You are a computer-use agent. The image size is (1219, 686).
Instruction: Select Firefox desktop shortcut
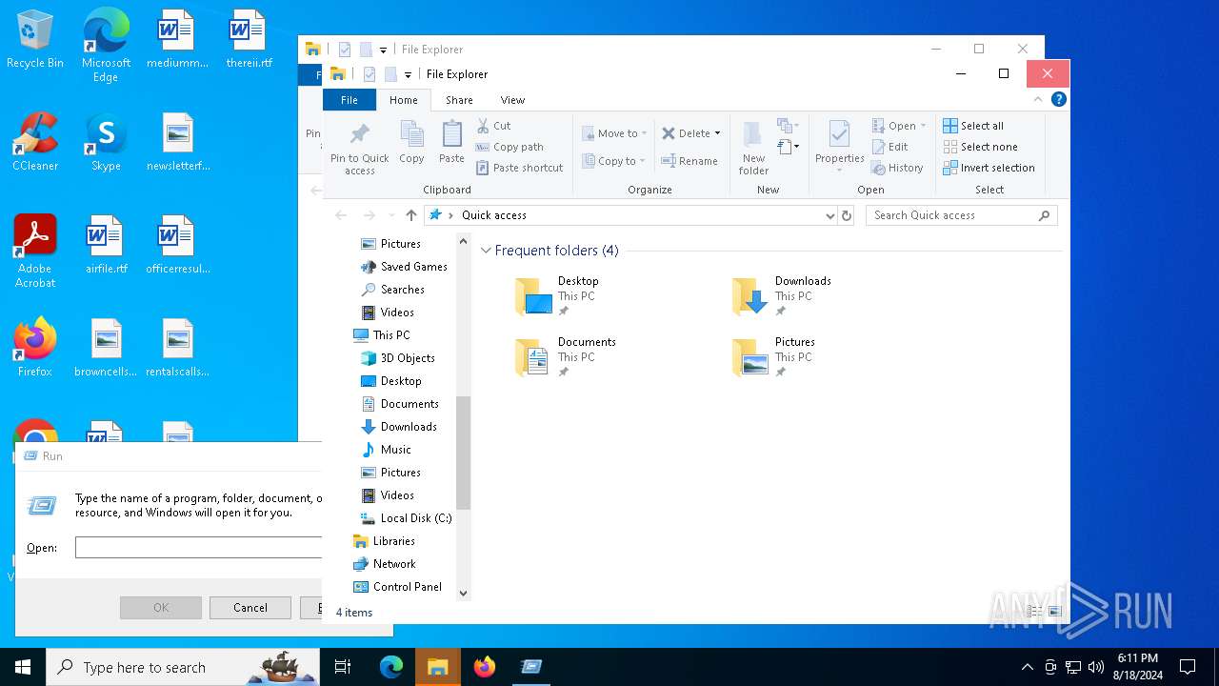pyautogui.click(x=35, y=348)
